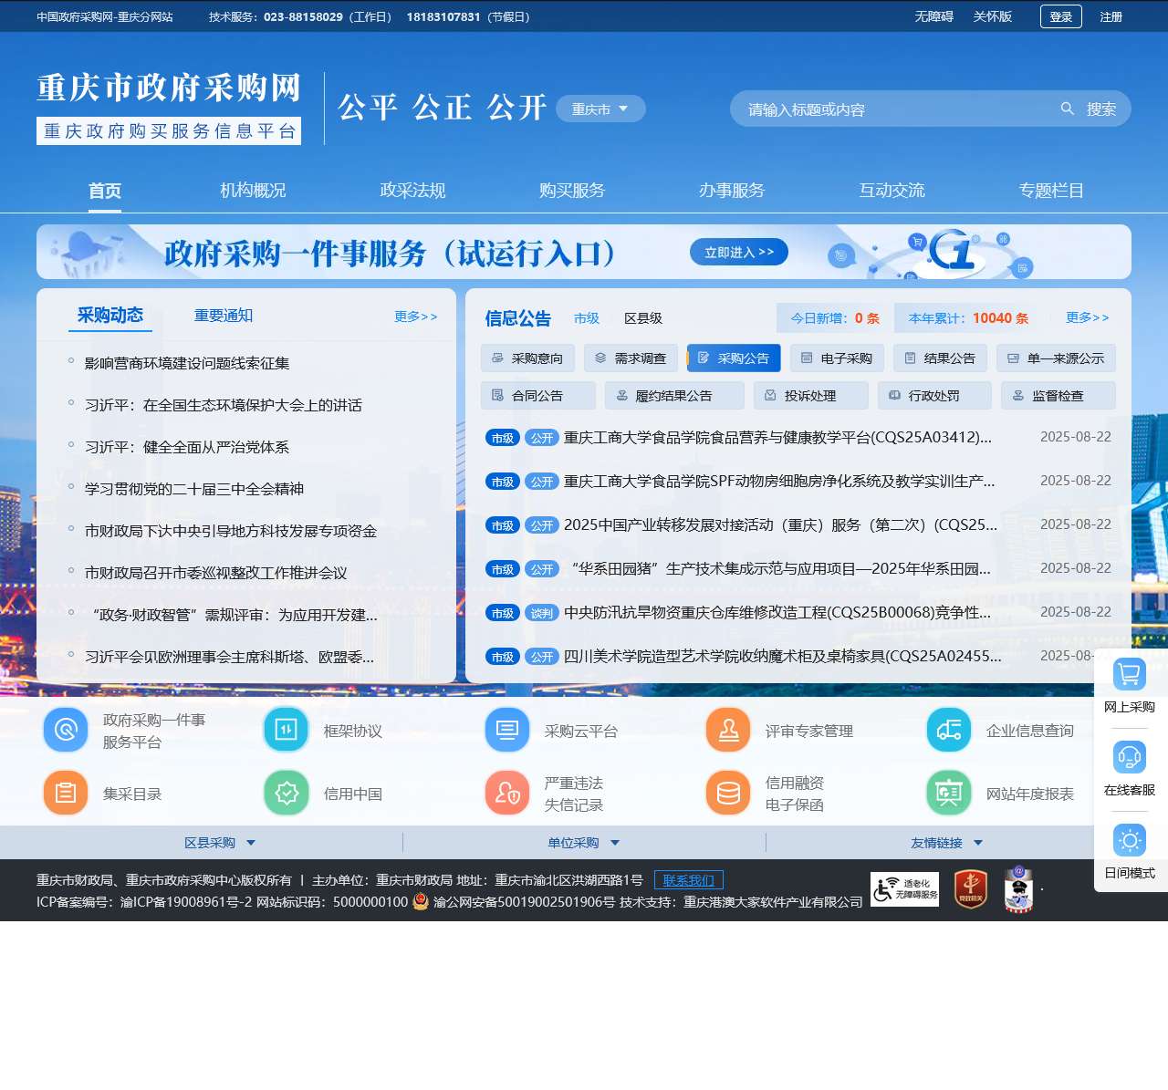Open the 信用中国 icon
The width and height of the screenshot is (1168, 1090).
pyautogui.click(x=286, y=793)
